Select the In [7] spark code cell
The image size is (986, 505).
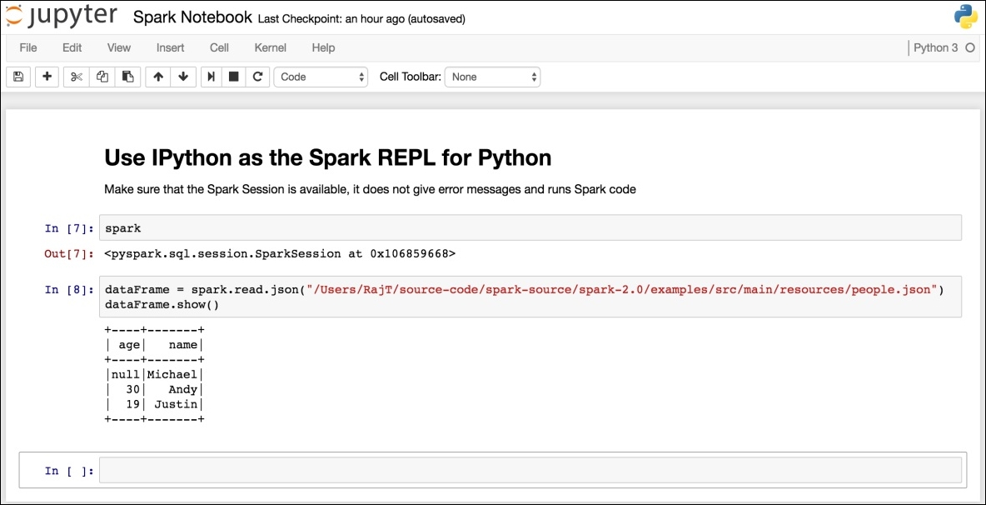click(530, 227)
